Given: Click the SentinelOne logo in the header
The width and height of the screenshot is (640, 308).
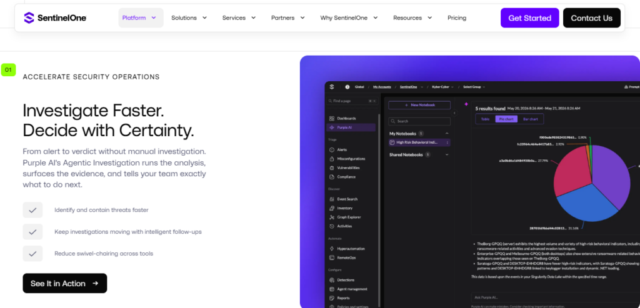Looking at the screenshot, I should coord(55,18).
